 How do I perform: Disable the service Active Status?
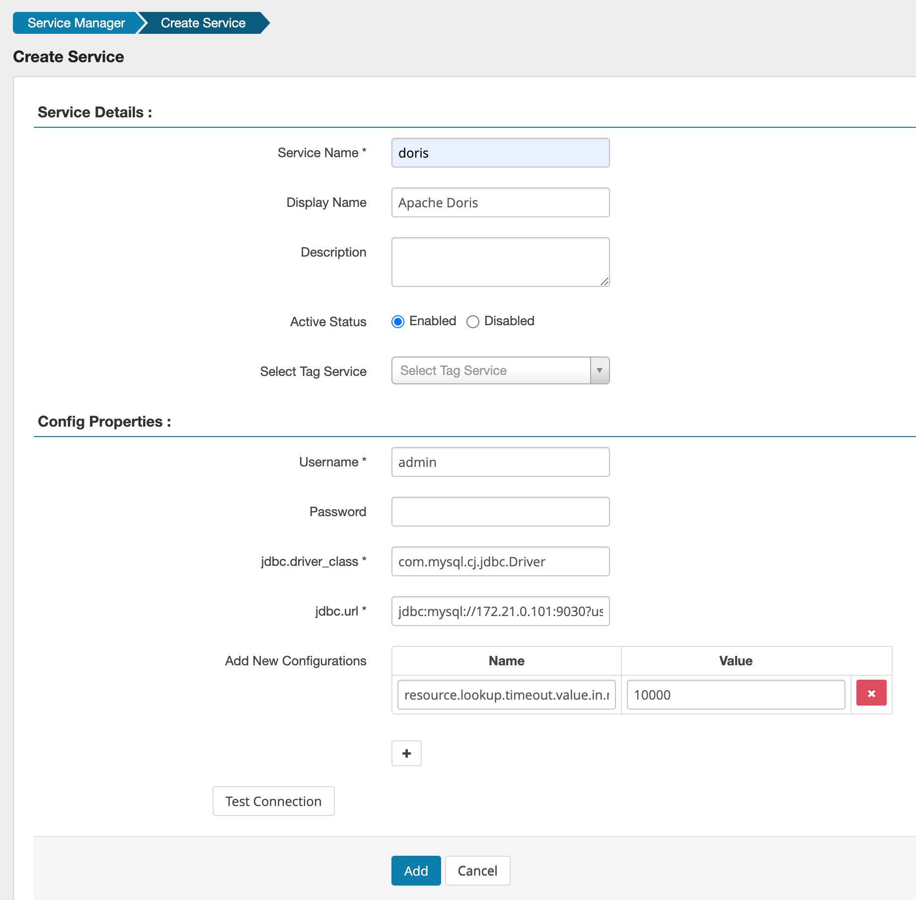click(473, 321)
